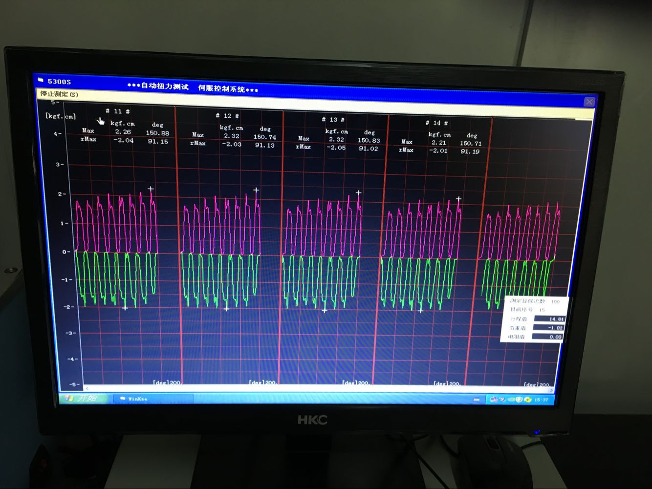Click test #12's Max torque value 2.32
Screen dimensions: 652x489
point(232,136)
